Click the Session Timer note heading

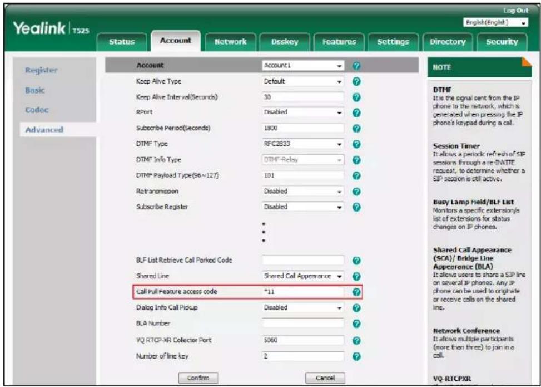coord(456,146)
